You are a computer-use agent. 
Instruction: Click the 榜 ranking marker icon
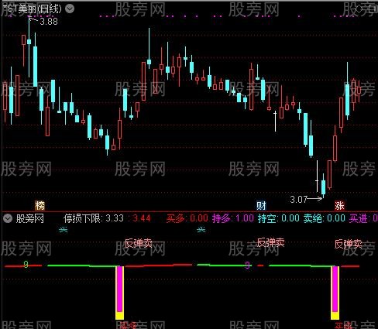pos(40,205)
